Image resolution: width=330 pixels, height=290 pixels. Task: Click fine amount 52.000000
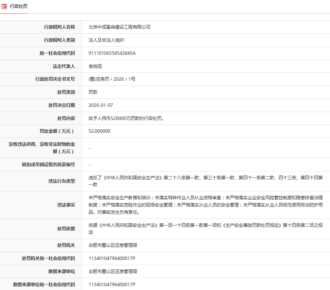pyautogui.click(x=99, y=131)
